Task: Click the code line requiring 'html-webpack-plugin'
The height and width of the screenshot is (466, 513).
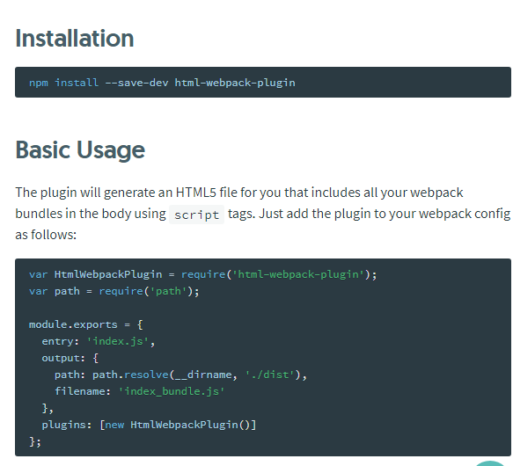Action: [203, 274]
